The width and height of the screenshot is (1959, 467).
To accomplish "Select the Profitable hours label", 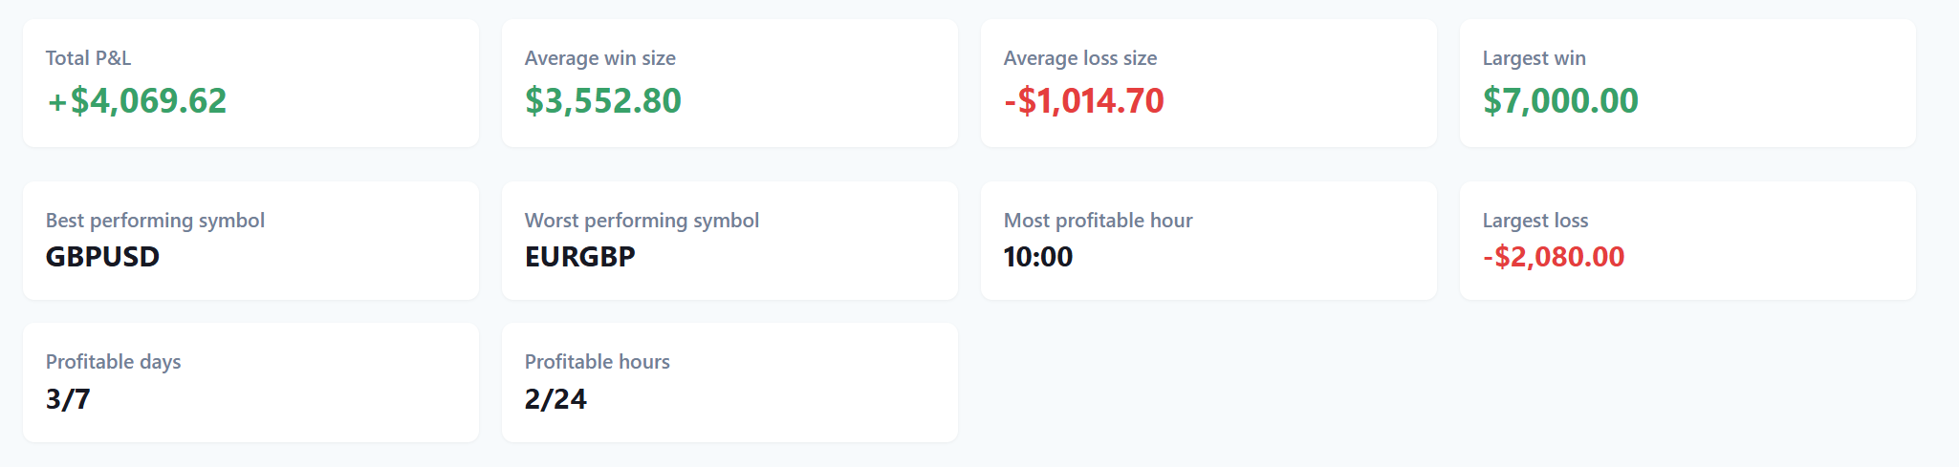I will 597,362.
